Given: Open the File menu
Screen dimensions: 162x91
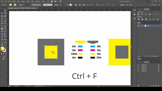Looking at the screenshot, I should coord(6,2).
